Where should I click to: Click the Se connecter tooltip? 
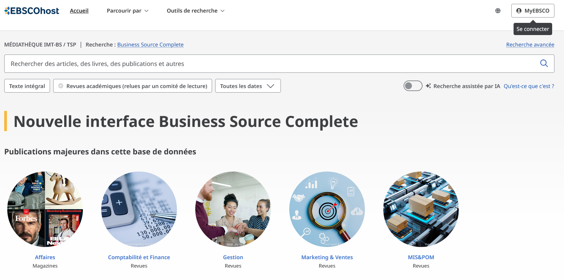pyautogui.click(x=533, y=29)
